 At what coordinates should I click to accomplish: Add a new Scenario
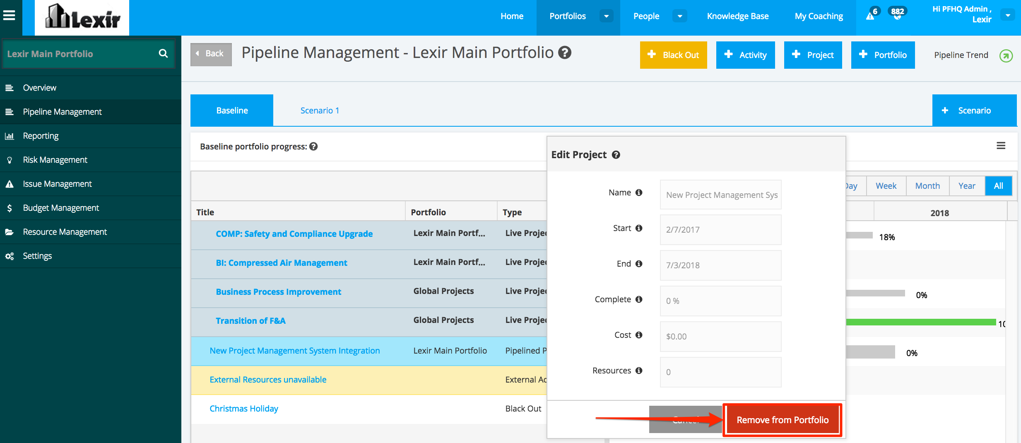[974, 111]
